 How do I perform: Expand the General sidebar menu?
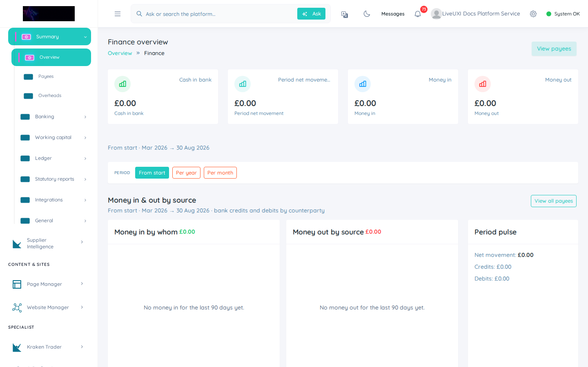(53, 221)
